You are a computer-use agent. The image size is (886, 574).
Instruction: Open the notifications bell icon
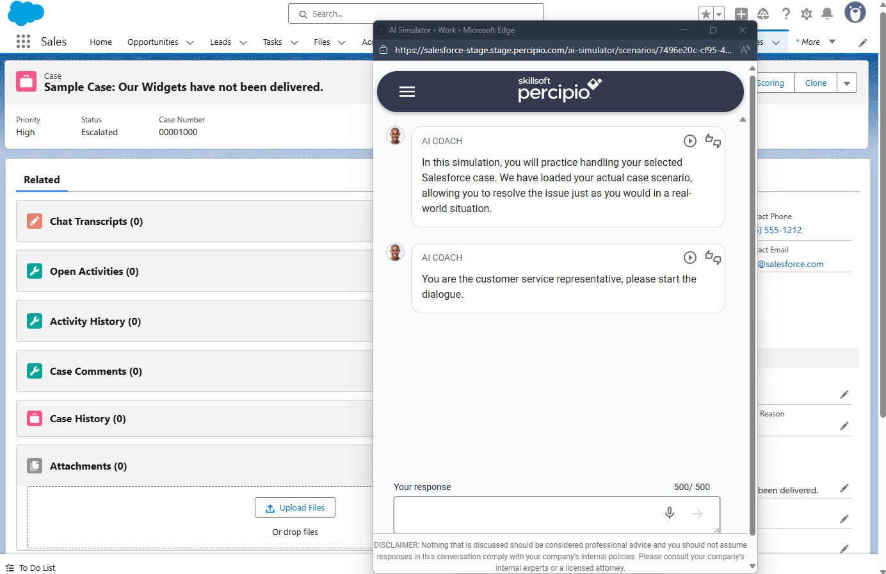point(827,13)
